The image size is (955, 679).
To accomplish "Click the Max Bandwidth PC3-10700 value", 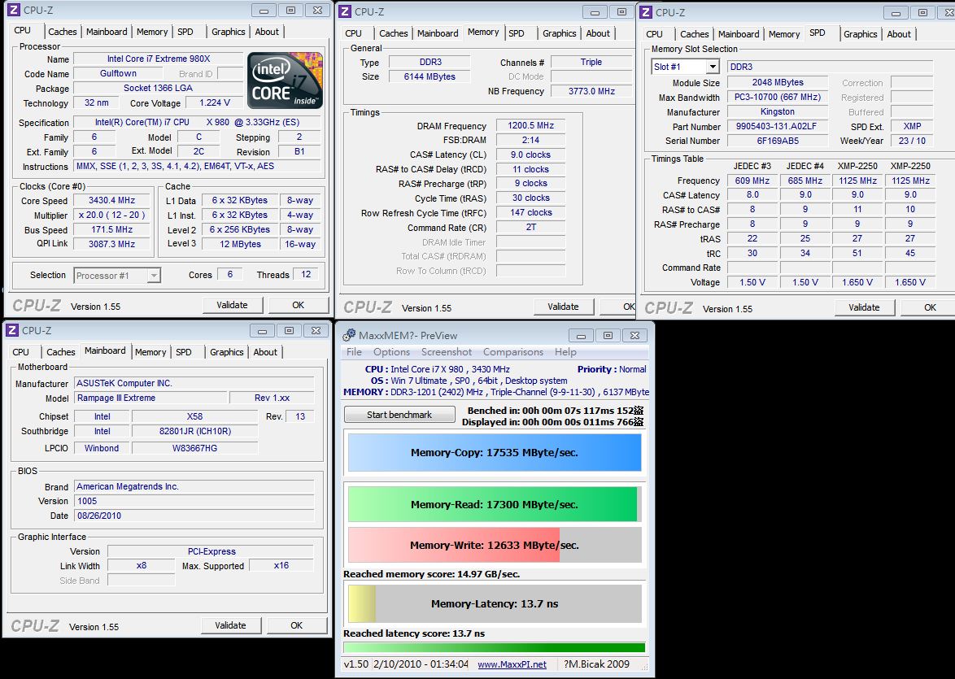I will point(777,97).
